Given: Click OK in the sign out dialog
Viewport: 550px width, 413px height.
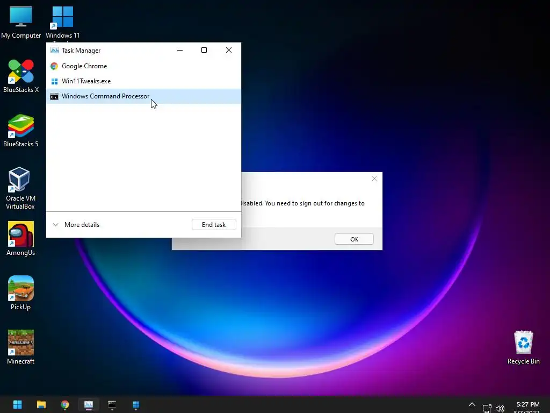Looking at the screenshot, I should pyautogui.click(x=354, y=239).
